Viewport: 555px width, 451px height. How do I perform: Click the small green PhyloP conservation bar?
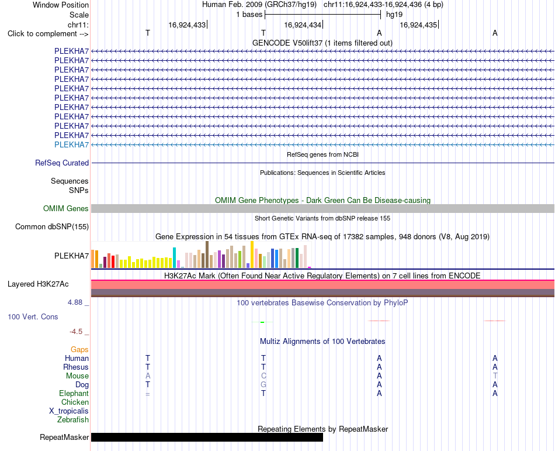pos(262,322)
